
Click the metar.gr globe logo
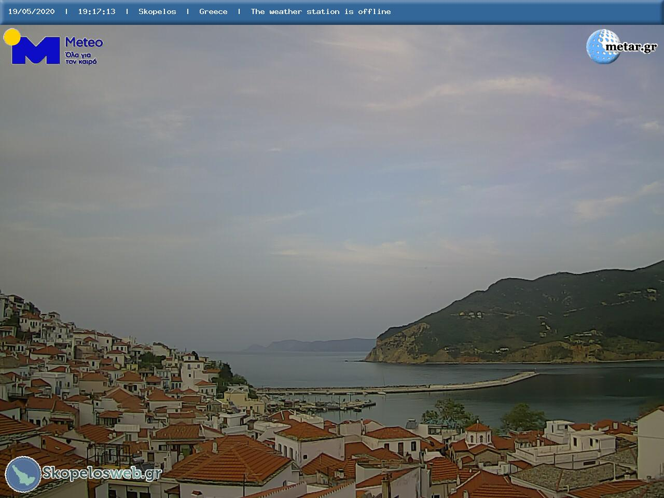click(x=603, y=47)
